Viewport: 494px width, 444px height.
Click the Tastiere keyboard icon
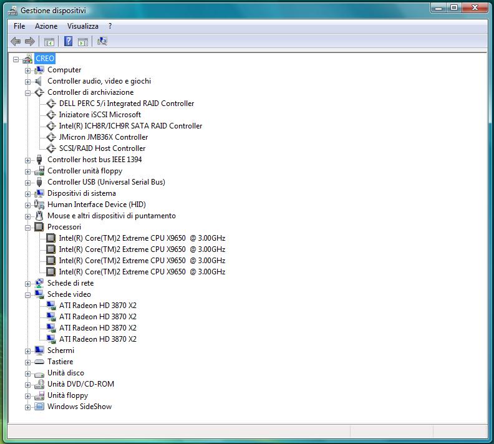pyautogui.click(x=39, y=362)
